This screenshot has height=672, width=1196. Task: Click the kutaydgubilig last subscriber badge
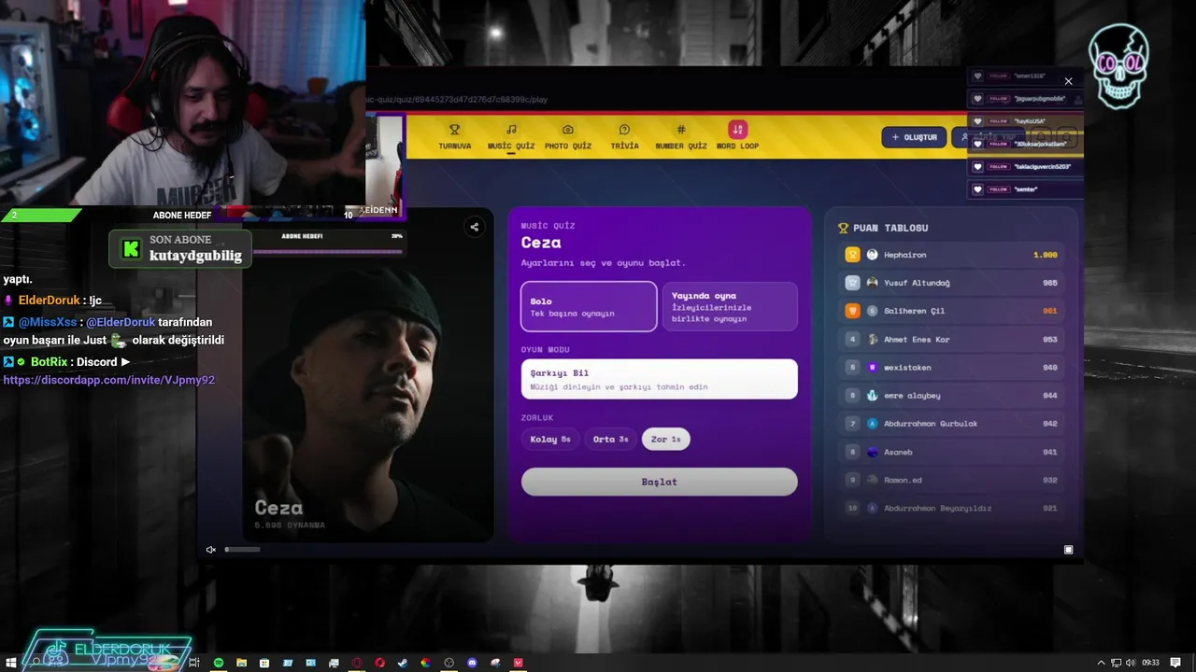click(x=179, y=248)
